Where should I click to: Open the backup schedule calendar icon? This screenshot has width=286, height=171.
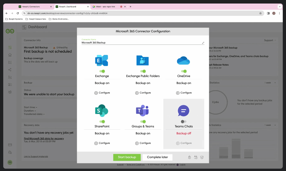click(196, 157)
